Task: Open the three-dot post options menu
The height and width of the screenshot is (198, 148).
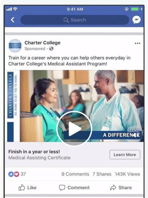Action: [137, 43]
